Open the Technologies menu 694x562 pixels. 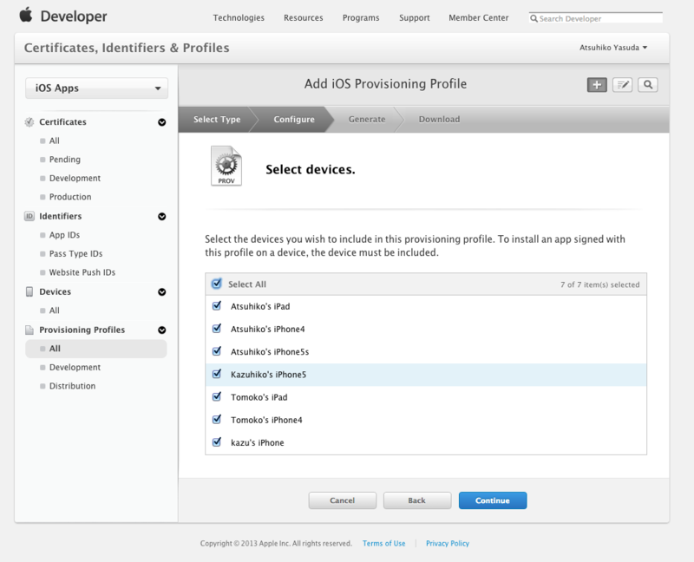click(239, 17)
